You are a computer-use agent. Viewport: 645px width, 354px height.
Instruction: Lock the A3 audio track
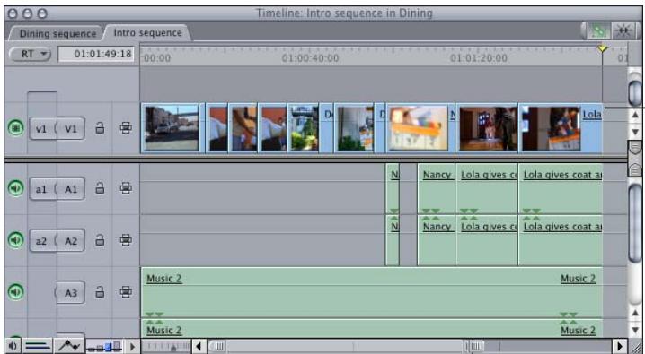(x=100, y=291)
